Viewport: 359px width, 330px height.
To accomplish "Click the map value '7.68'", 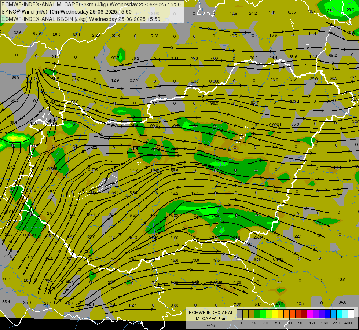I will [x=155, y=36].
